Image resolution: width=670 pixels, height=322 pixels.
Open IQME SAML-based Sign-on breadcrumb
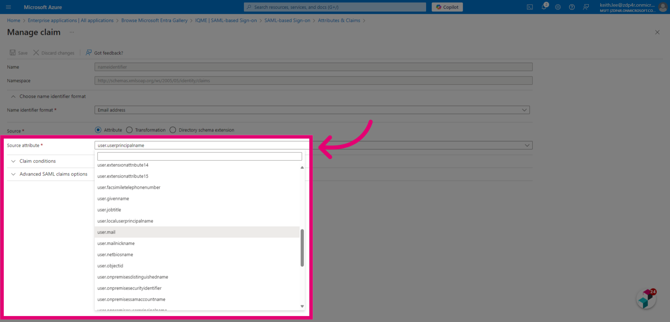[226, 21]
